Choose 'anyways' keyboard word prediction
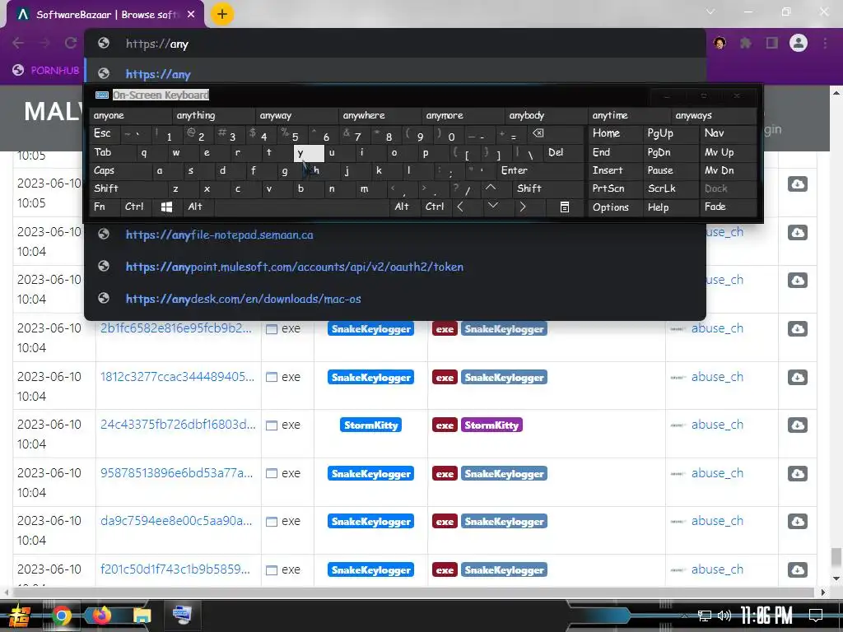The image size is (843, 632). 714,115
